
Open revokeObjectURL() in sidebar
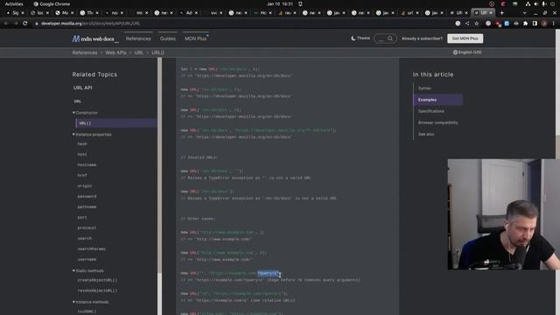click(x=97, y=290)
